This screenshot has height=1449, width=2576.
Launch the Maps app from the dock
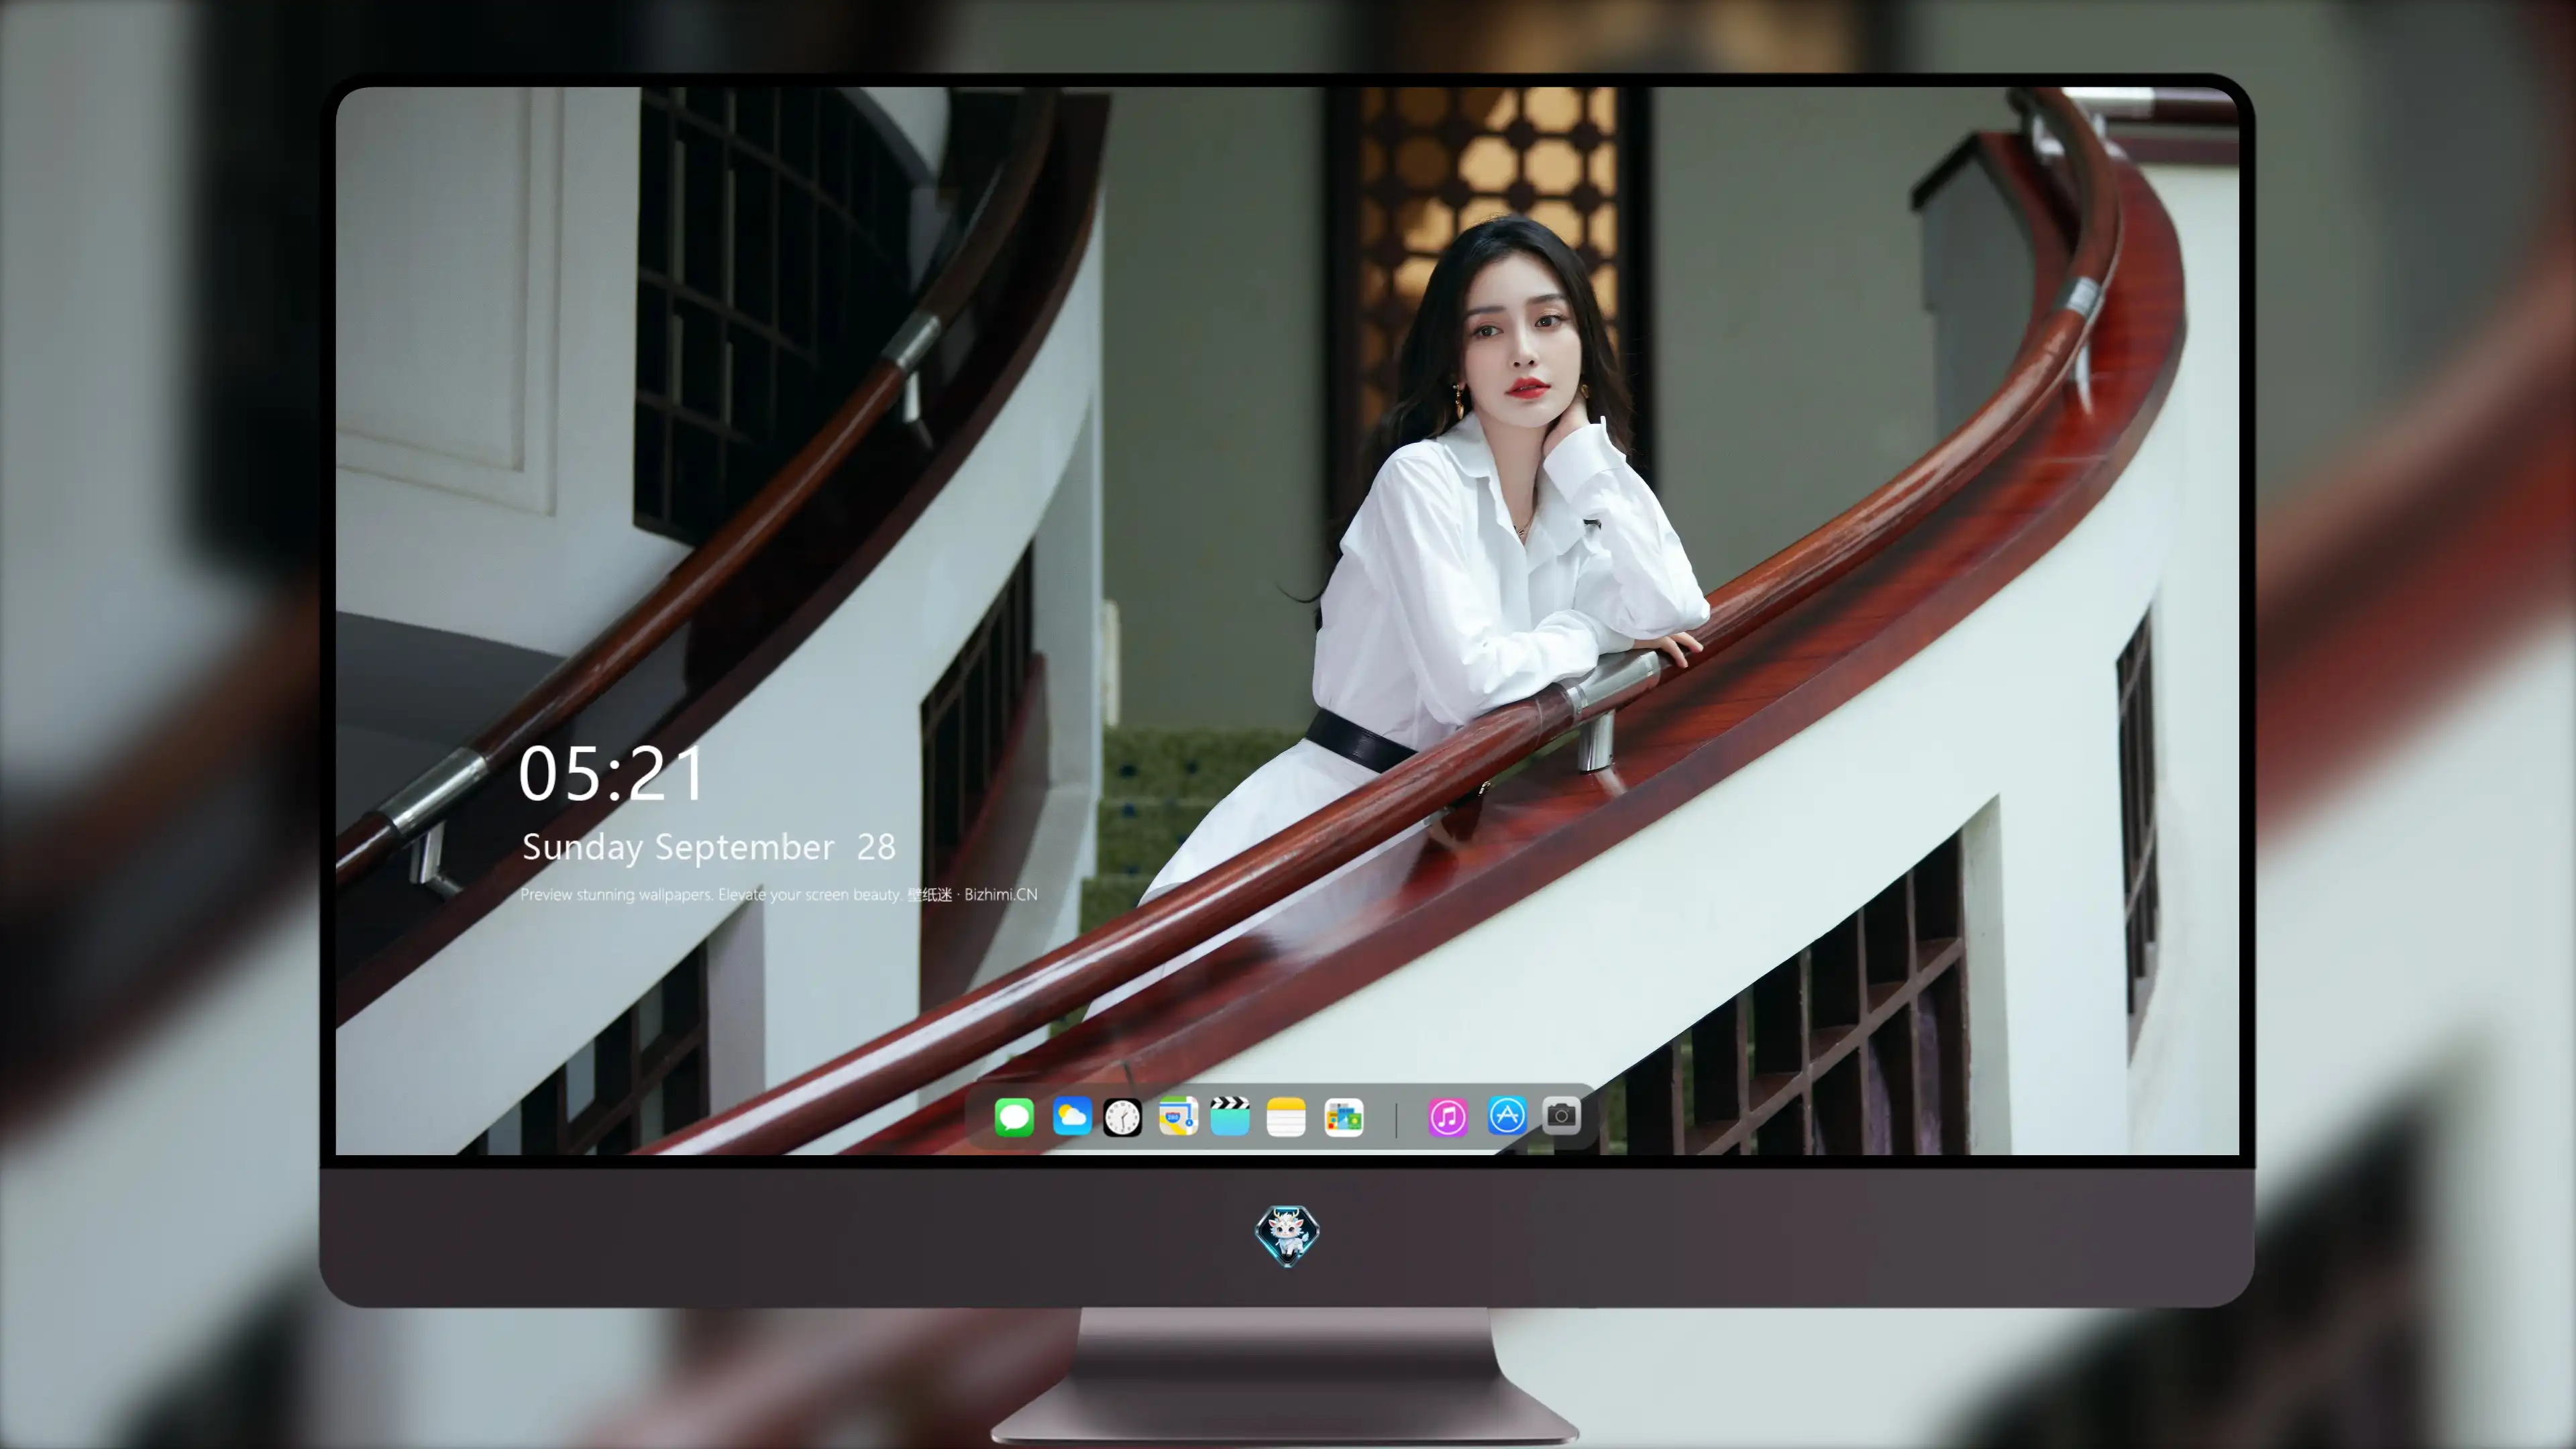point(1178,1117)
